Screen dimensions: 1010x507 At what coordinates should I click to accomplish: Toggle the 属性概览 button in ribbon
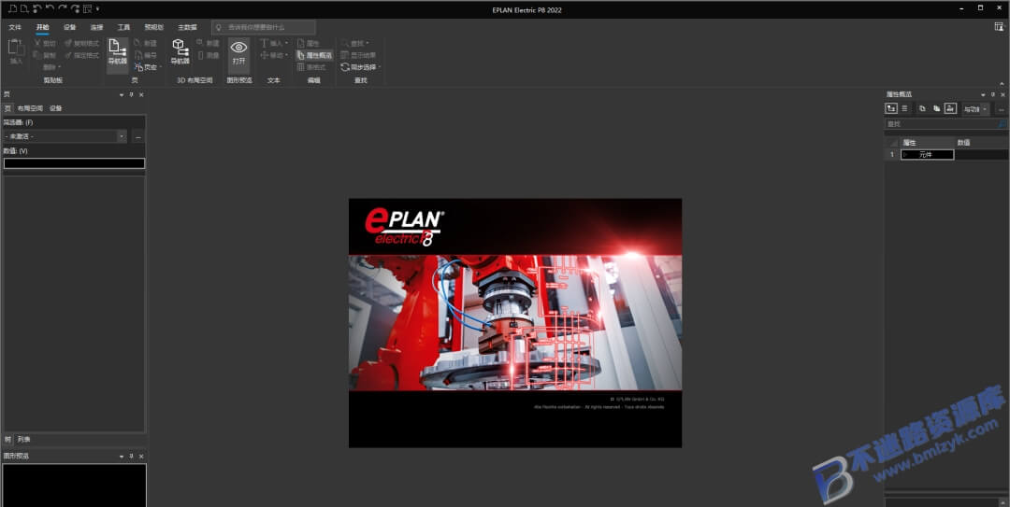point(314,55)
